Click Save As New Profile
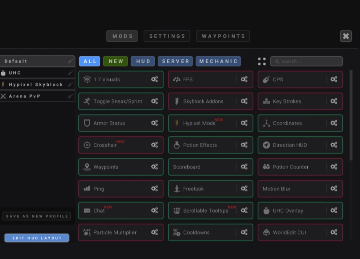 tap(37, 216)
